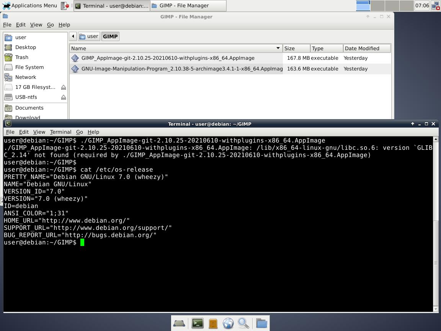Select the first workspace in the pager
Viewport: 441px width, 331px height.
[x=363, y=6]
